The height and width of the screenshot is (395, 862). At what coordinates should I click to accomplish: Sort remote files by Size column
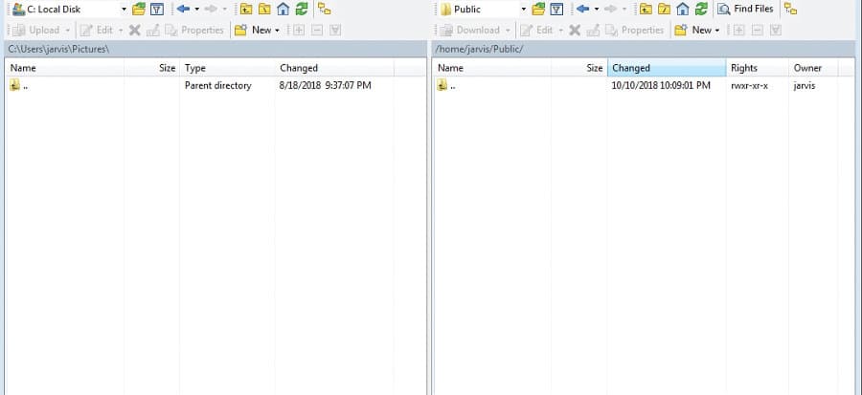(x=579, y=68)
